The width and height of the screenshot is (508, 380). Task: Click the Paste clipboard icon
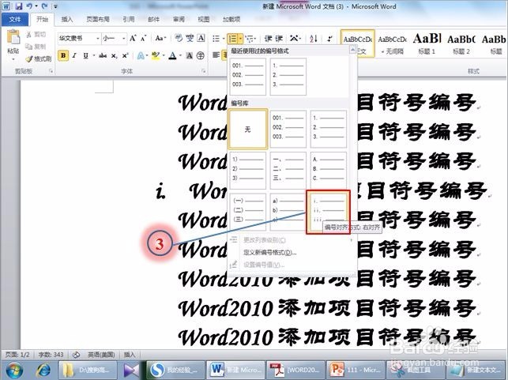[13, 37]
